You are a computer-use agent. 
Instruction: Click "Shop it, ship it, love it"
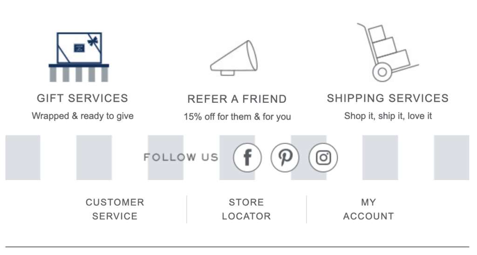[388, 116]
